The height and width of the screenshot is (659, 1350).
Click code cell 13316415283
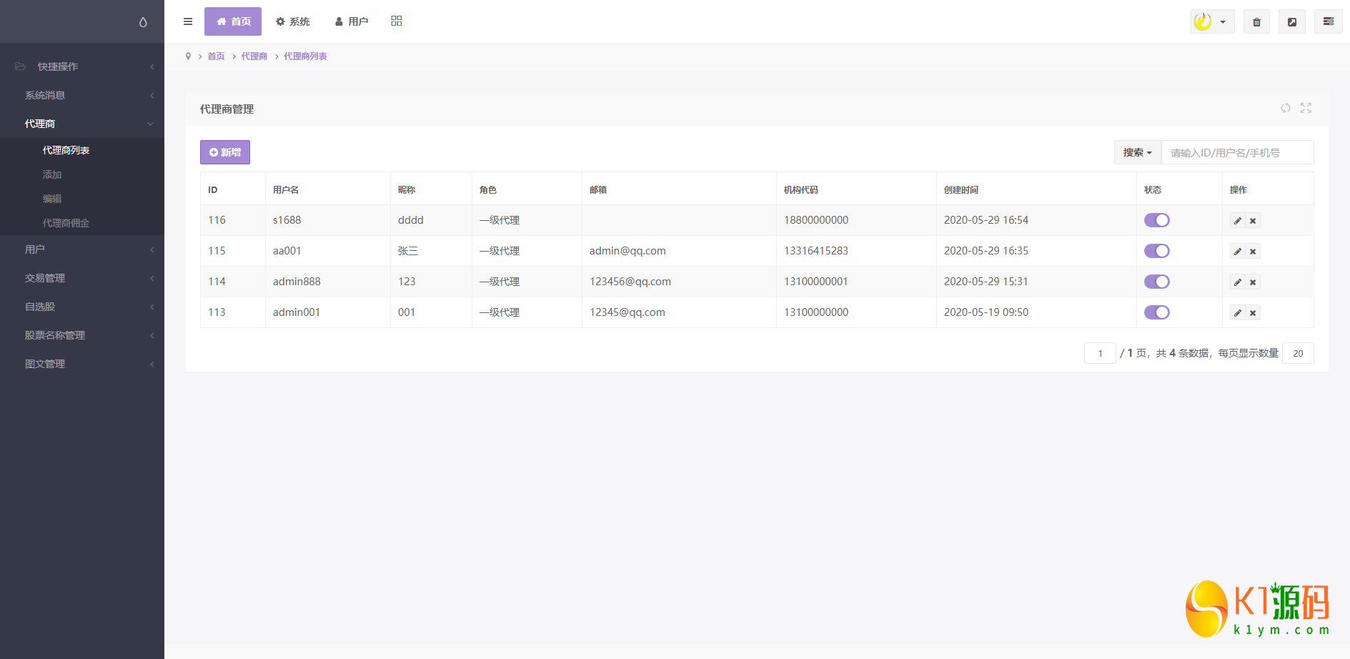coord(816,251)
